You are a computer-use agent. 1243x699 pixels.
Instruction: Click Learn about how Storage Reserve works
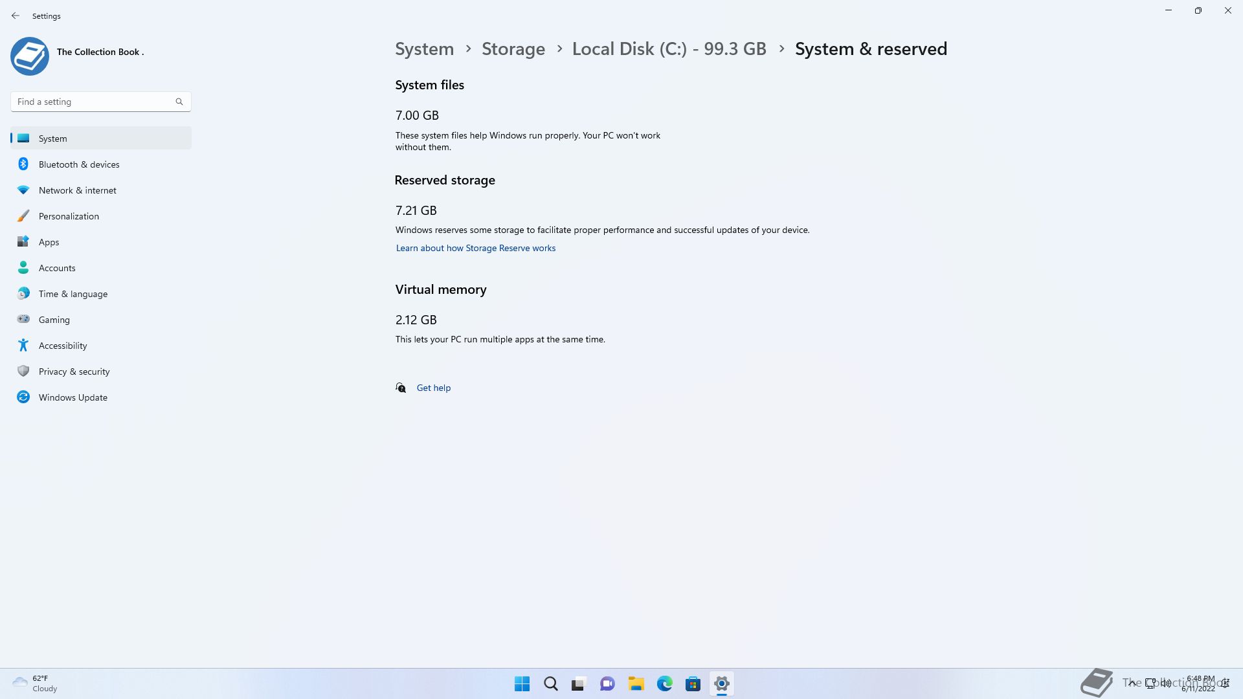point(475,248)
